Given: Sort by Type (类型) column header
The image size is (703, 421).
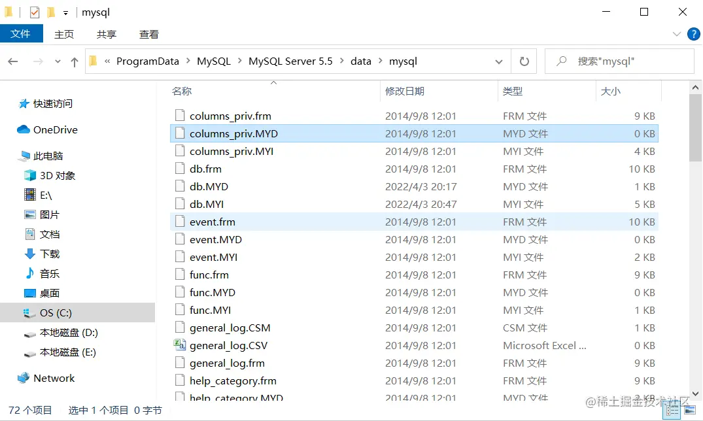Looking at the screenshot, I should click(513, 91).
